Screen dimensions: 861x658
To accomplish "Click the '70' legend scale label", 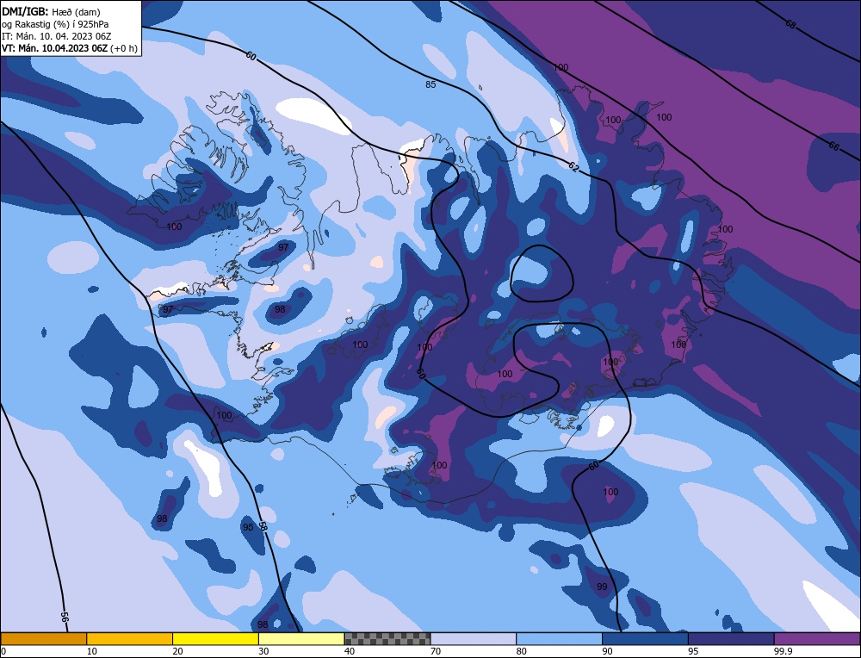I will tap(436, 651).
